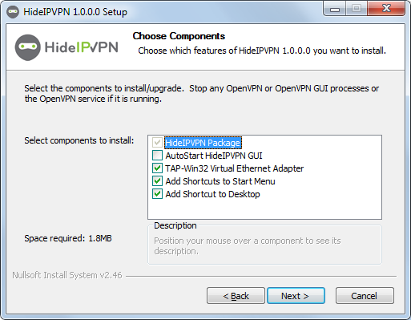Select AutoStart HideIPVPN GUI item label
Screen dimensions: 411x320
214,156
